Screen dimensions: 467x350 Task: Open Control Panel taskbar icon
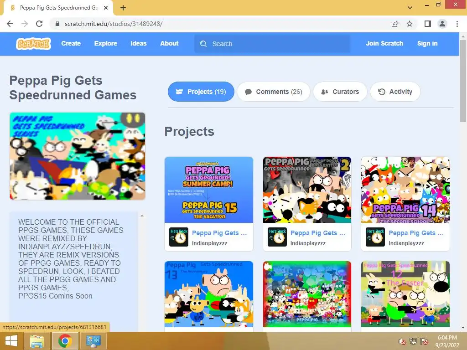pyautogui.click(x=93, y=341)
